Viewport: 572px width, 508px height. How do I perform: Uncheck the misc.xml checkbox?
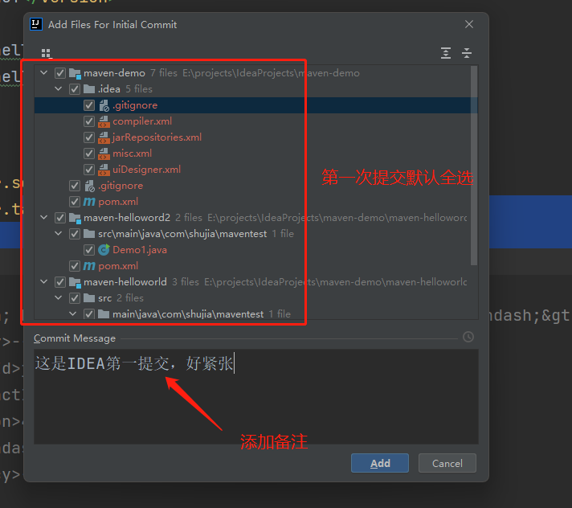click(x=89, y=154)
